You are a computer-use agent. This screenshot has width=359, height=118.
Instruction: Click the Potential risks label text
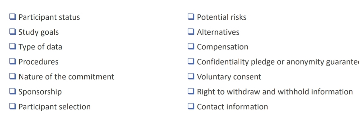click(x=222, y=17)
